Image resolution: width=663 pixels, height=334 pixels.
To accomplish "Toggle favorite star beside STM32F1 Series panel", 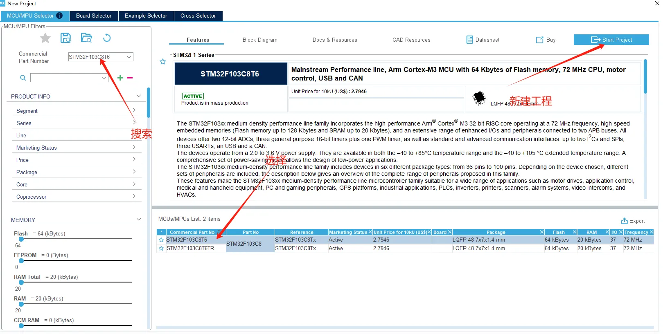I will click(x=163, y=62).
